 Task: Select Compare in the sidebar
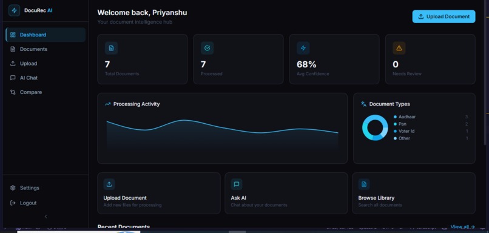point(46,92)
